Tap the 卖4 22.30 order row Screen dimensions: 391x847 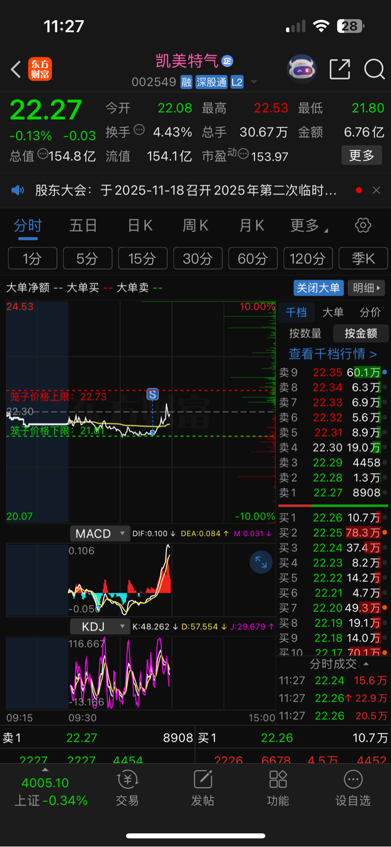pos(333,448)
